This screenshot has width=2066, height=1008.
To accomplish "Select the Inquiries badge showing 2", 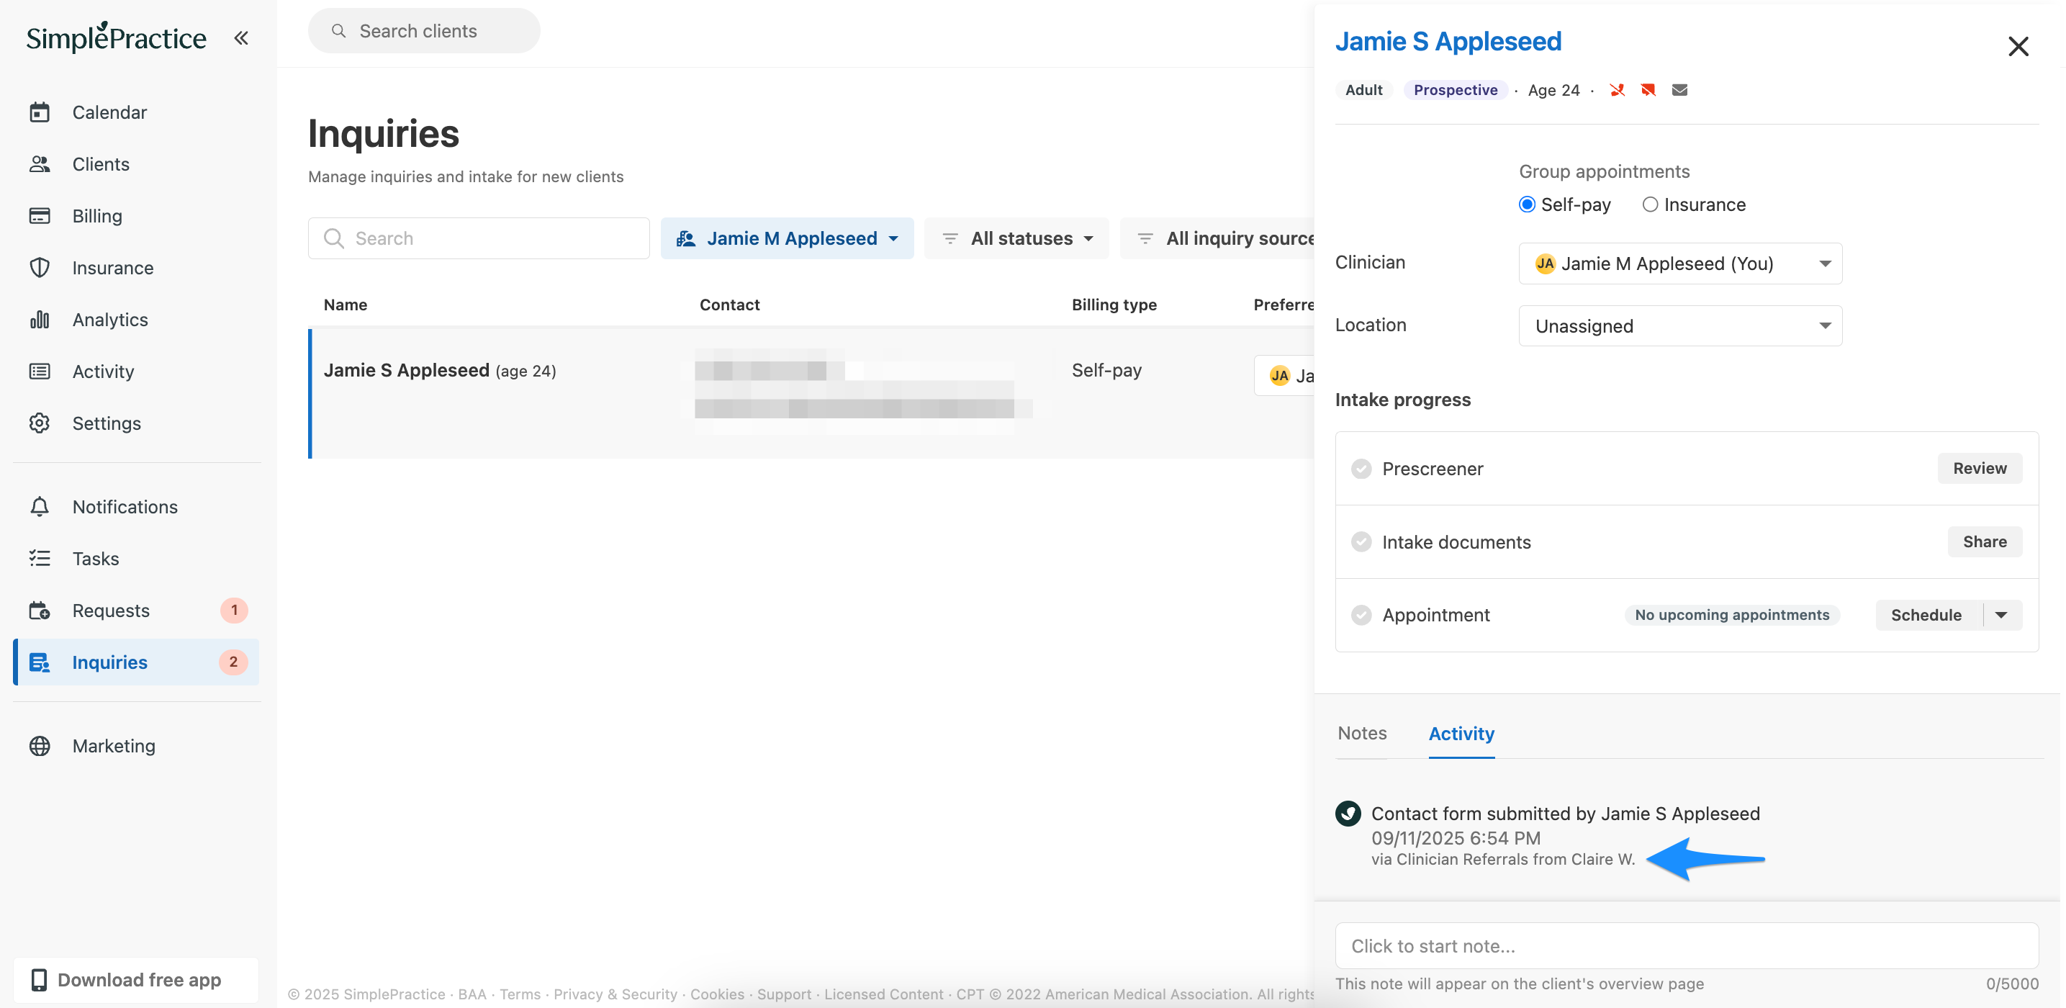I will [233, 662].
